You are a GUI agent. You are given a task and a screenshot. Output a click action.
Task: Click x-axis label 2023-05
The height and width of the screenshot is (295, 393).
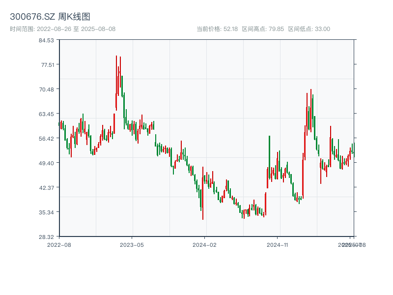(x=132, y=245)
